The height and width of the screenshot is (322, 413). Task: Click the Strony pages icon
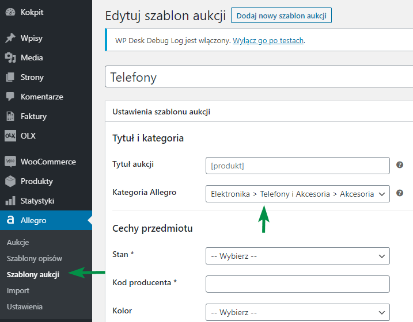click(10, 77)
